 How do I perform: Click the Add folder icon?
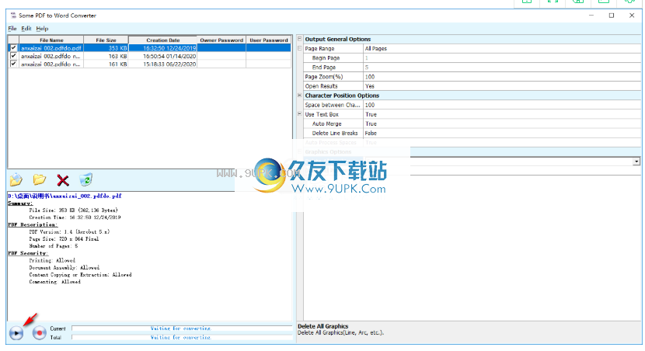[40, 179]
